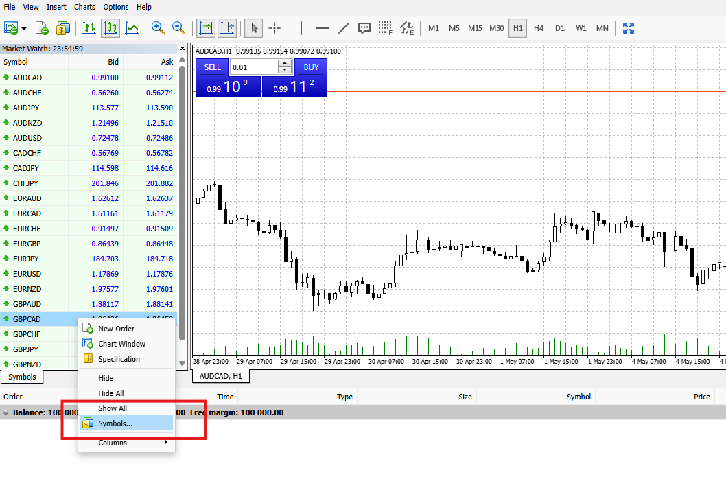The height and width of the screenshot is (477, 726).
Task: Select the arrow cursor tool
Action: point(254,28)
